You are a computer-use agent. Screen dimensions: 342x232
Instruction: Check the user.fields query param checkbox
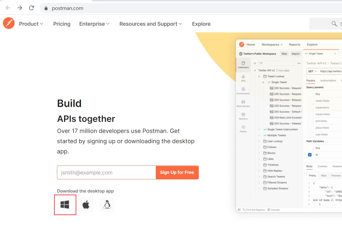tap(310, 134)
